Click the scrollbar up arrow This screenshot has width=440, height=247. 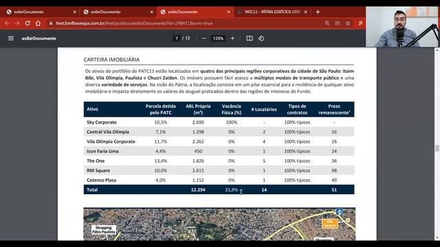click(x=437, y=50)
